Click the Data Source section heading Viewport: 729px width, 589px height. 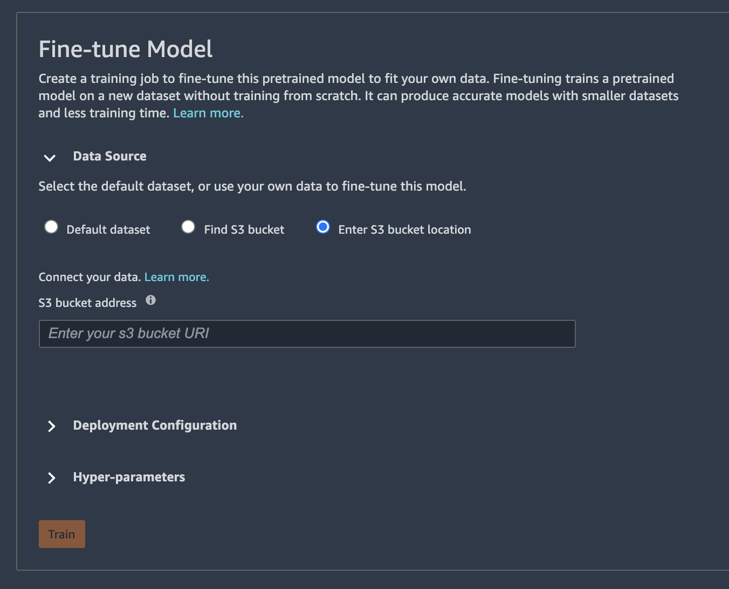(x=109, y=156)
